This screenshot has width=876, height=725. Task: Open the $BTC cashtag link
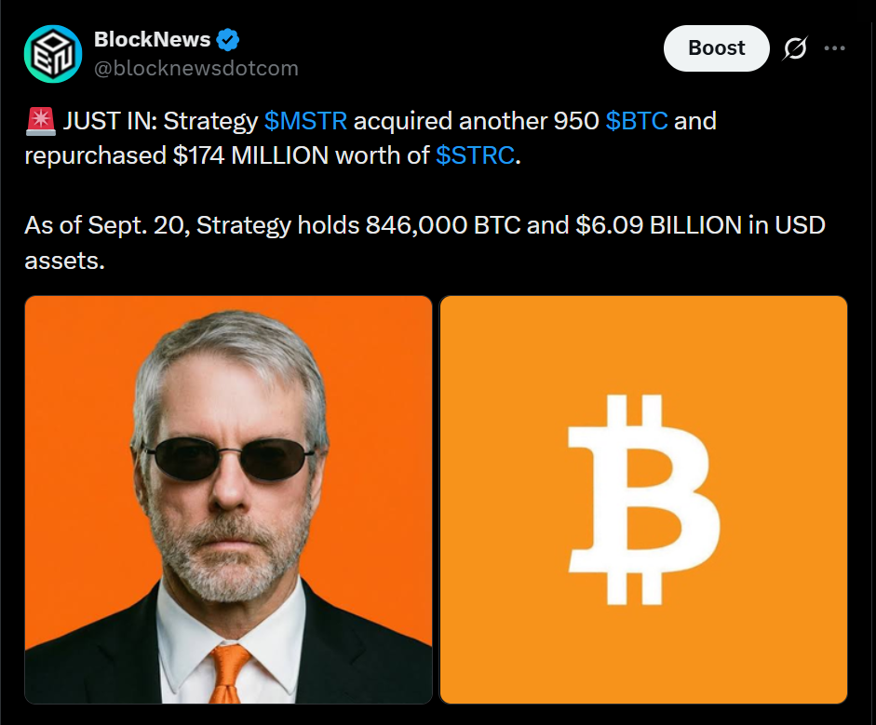pyautogui.click(x=637, y=121)
